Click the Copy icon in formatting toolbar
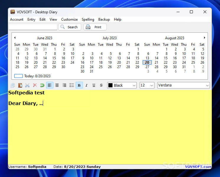This screenshot has height=177, width=220. 13,85
